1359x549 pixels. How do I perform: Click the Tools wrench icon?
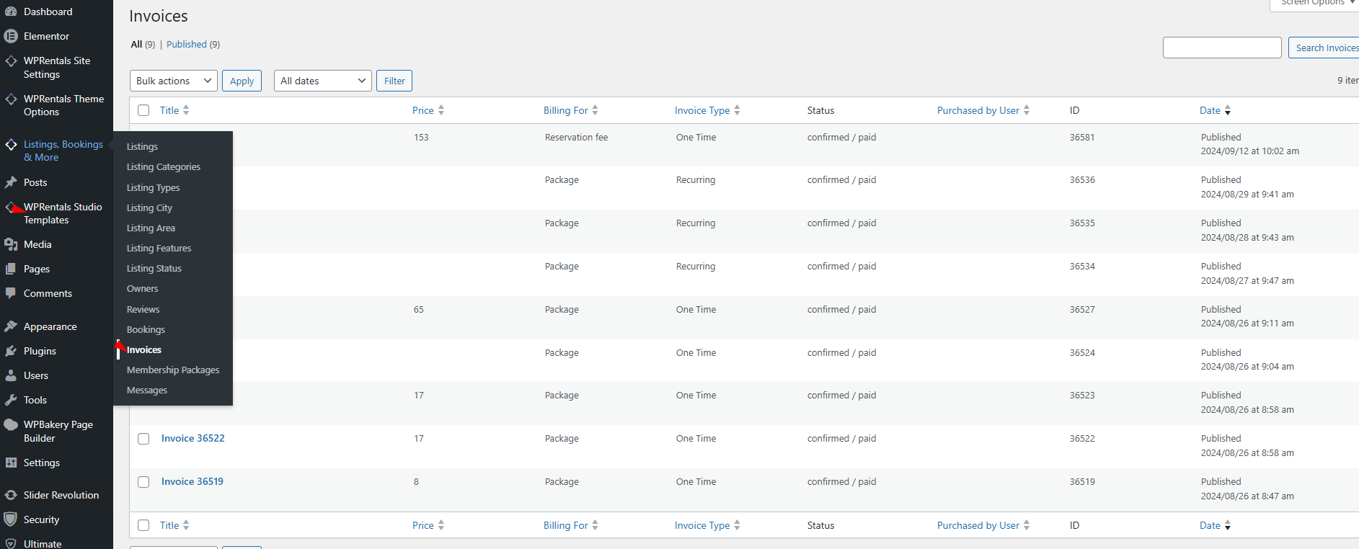(x=11, y=401)
